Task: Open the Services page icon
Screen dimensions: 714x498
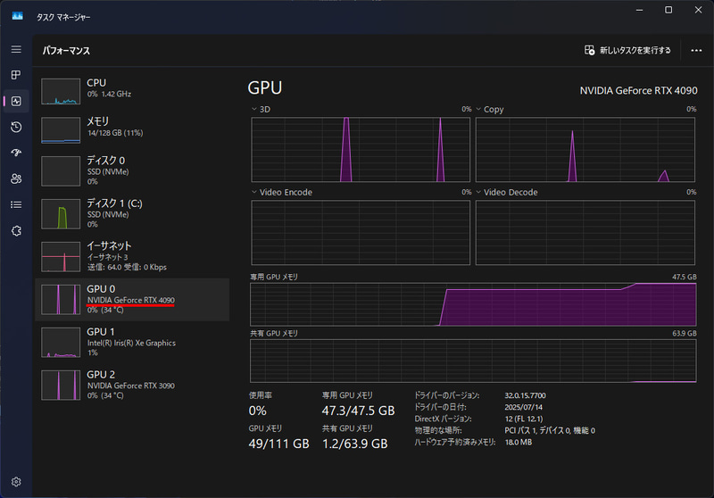Action: tap(16, 231)
